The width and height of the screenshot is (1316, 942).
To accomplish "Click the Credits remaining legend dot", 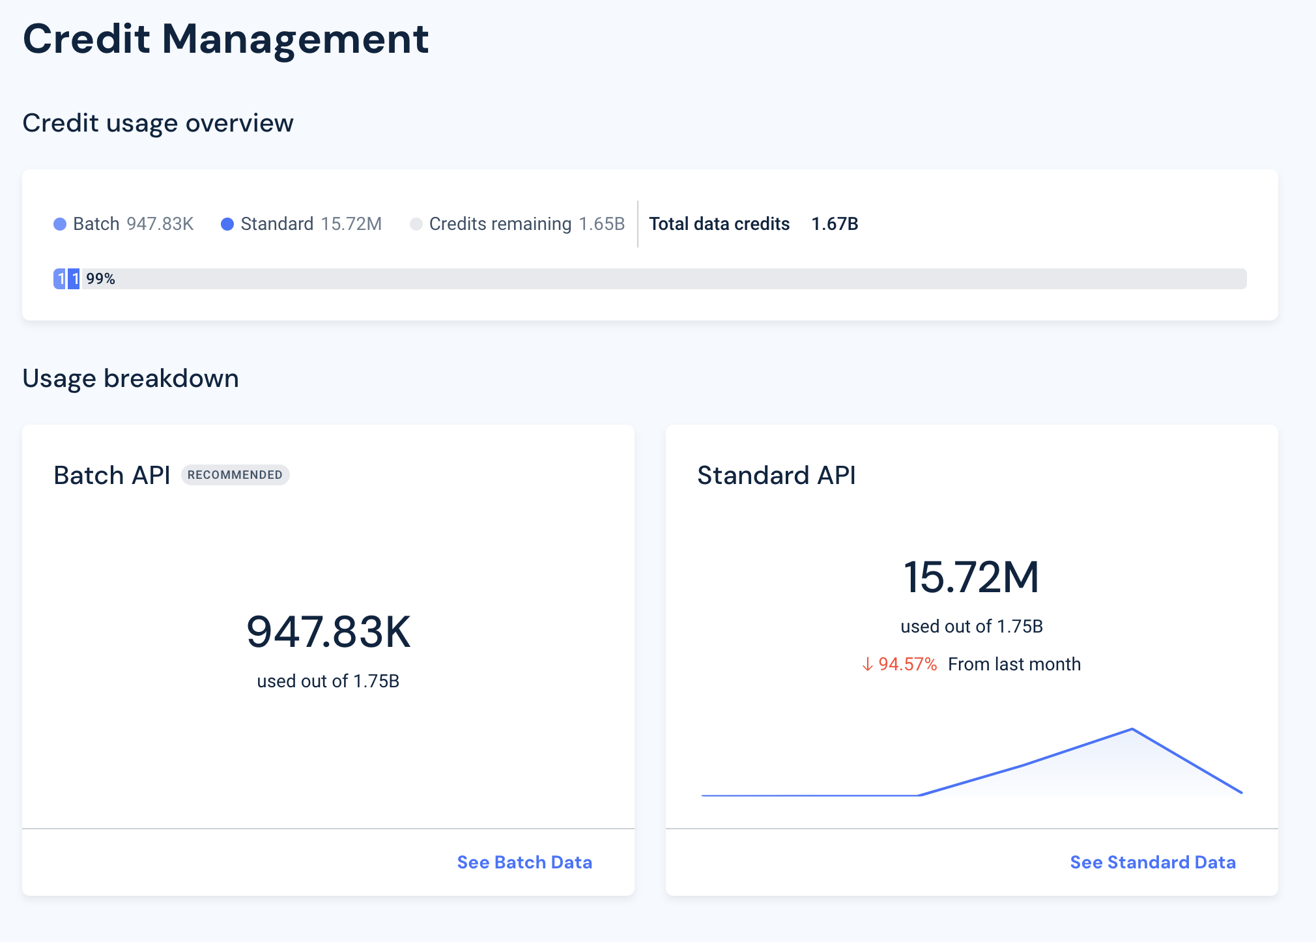I will click(x=416, y=224).
